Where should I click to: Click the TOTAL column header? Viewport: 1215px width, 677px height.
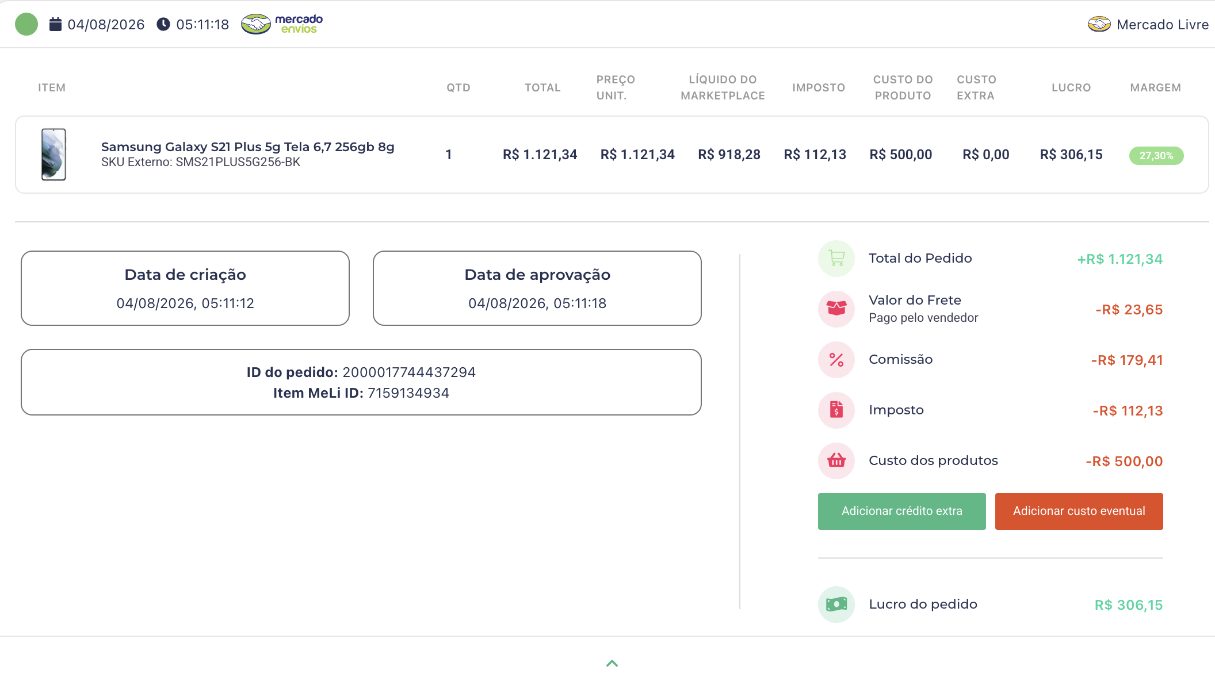pyautogui.click(x=542, y=88)
